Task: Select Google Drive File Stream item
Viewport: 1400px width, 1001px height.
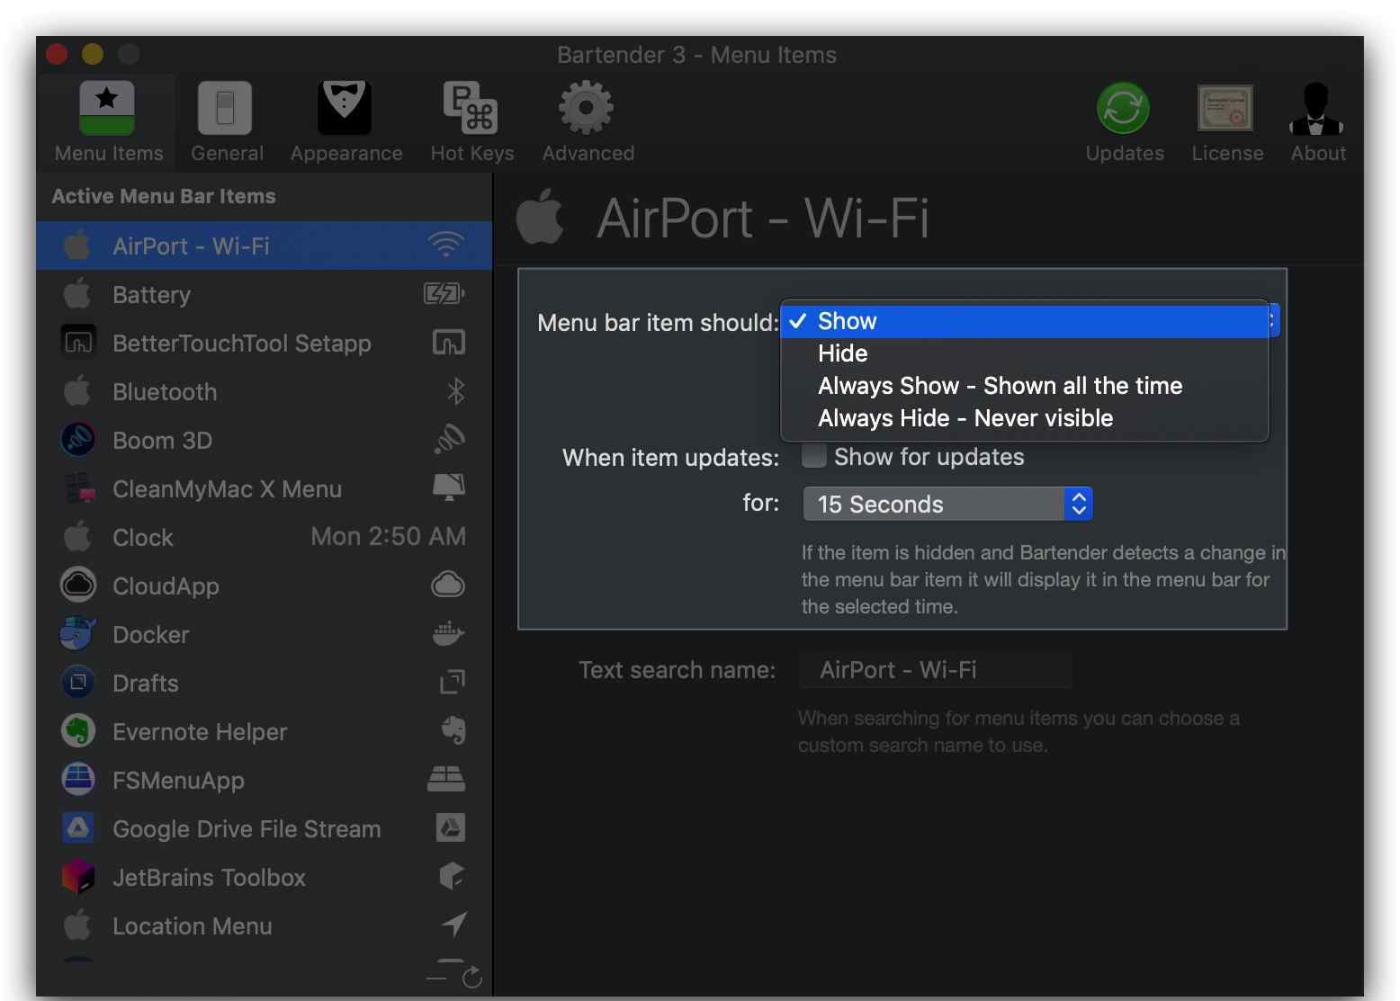Action: point(264,828)
